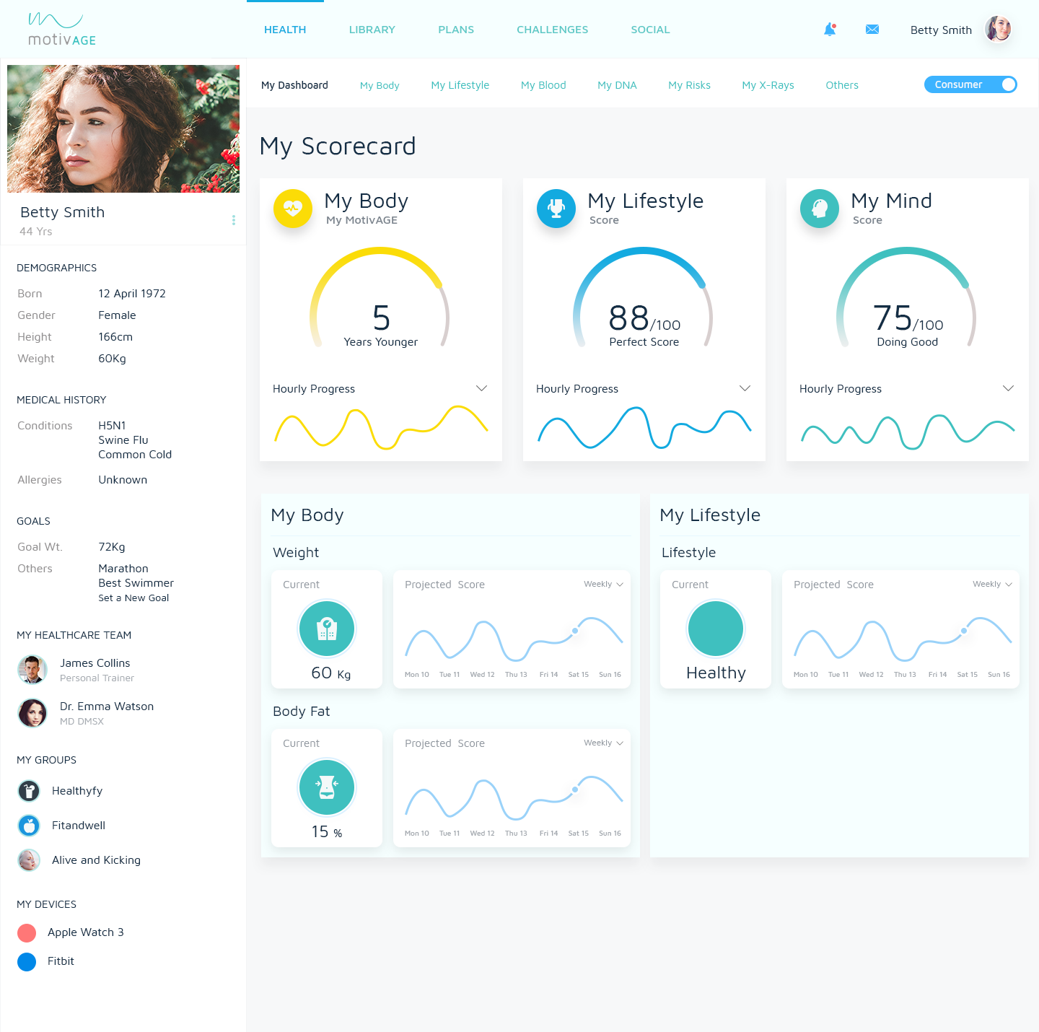This screenshot has height=1032, width=1039.
Task: Open James Collins trainer avatar
Action: pos(32,670)
